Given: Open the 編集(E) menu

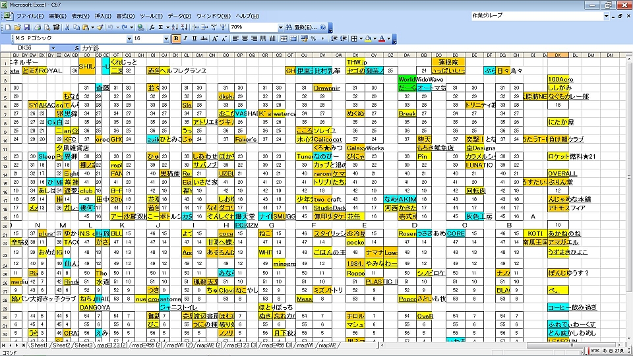Looking at the screenshot, I should [57, 16].
